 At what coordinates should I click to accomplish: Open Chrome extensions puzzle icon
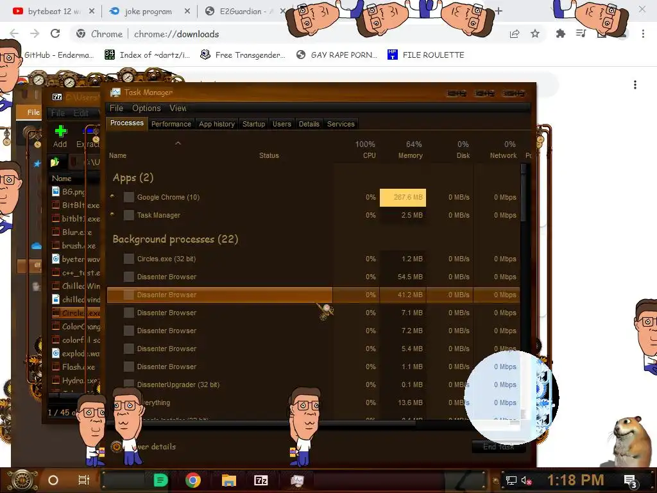click(560, 33)
